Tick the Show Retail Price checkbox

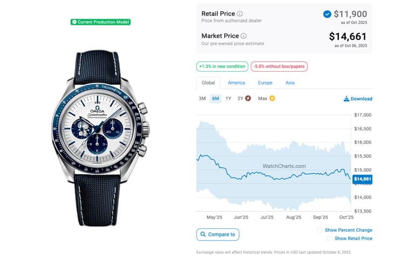point(329,238)
